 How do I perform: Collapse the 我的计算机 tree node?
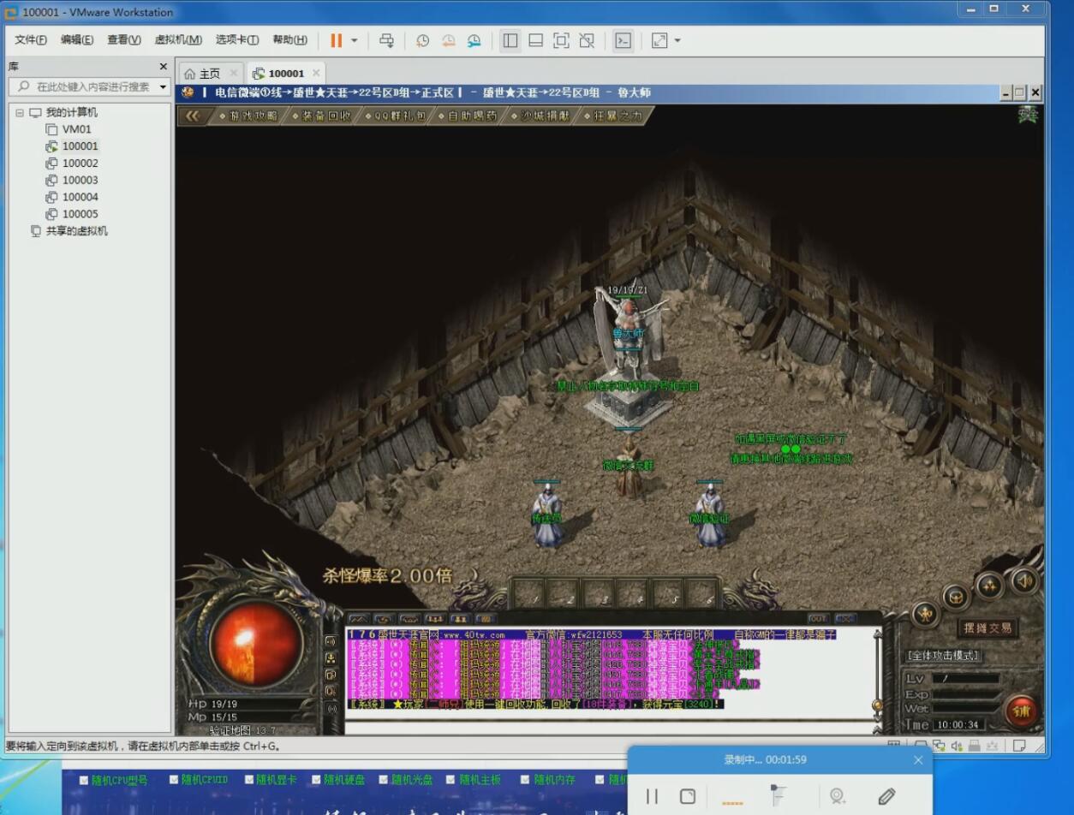click(x=20, y=112)
